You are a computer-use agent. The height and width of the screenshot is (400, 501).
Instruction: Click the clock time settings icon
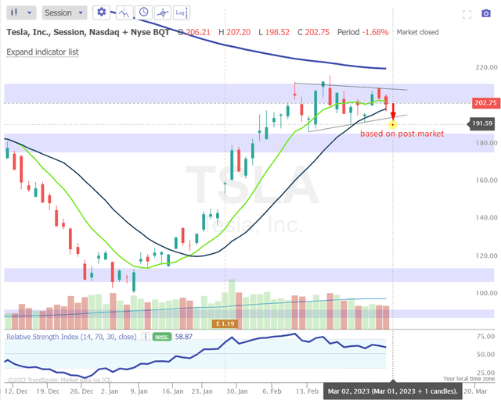143,12
